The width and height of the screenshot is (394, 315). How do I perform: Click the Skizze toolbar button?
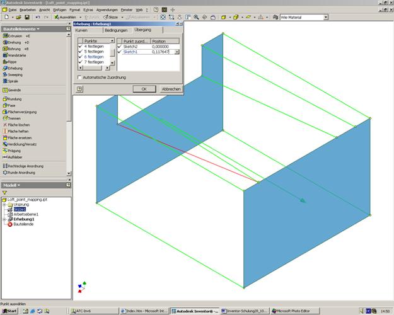pos(111,17)
